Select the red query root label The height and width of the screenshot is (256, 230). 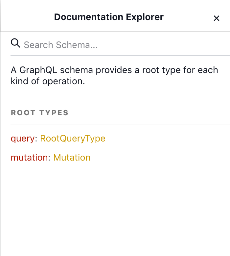pyautogui.click(x=23, y=139)
